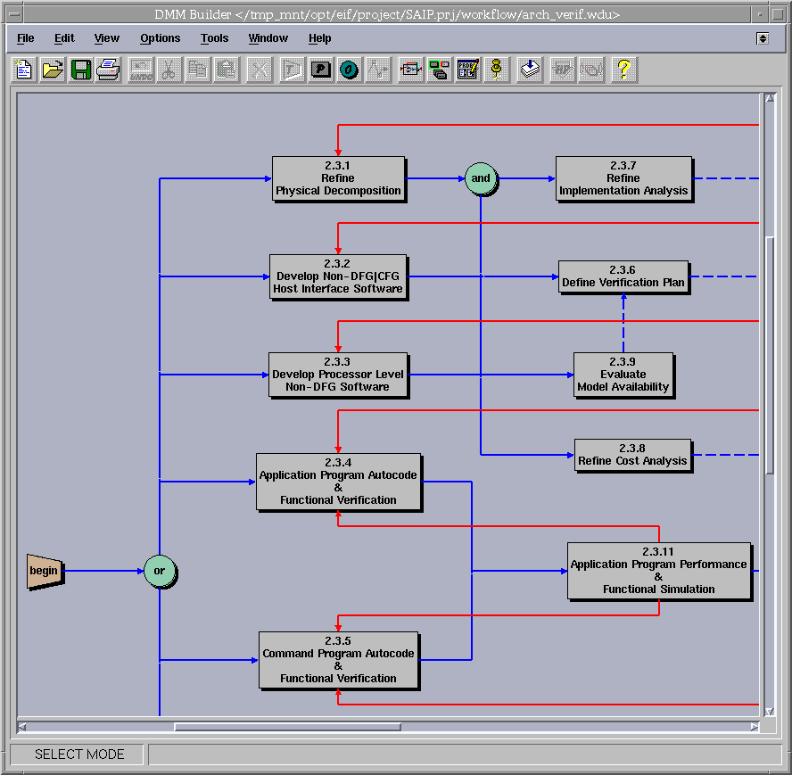This screenshot has height=775, width=792.
Task: Click the green 'or' junction node
Action: click(x=160, y=571)
